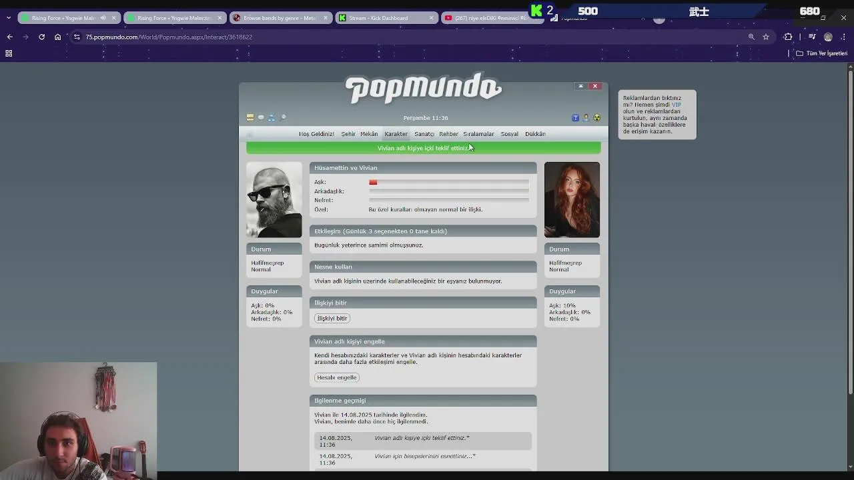Open the Sıralamalar menu

click(x=478, y=134)
